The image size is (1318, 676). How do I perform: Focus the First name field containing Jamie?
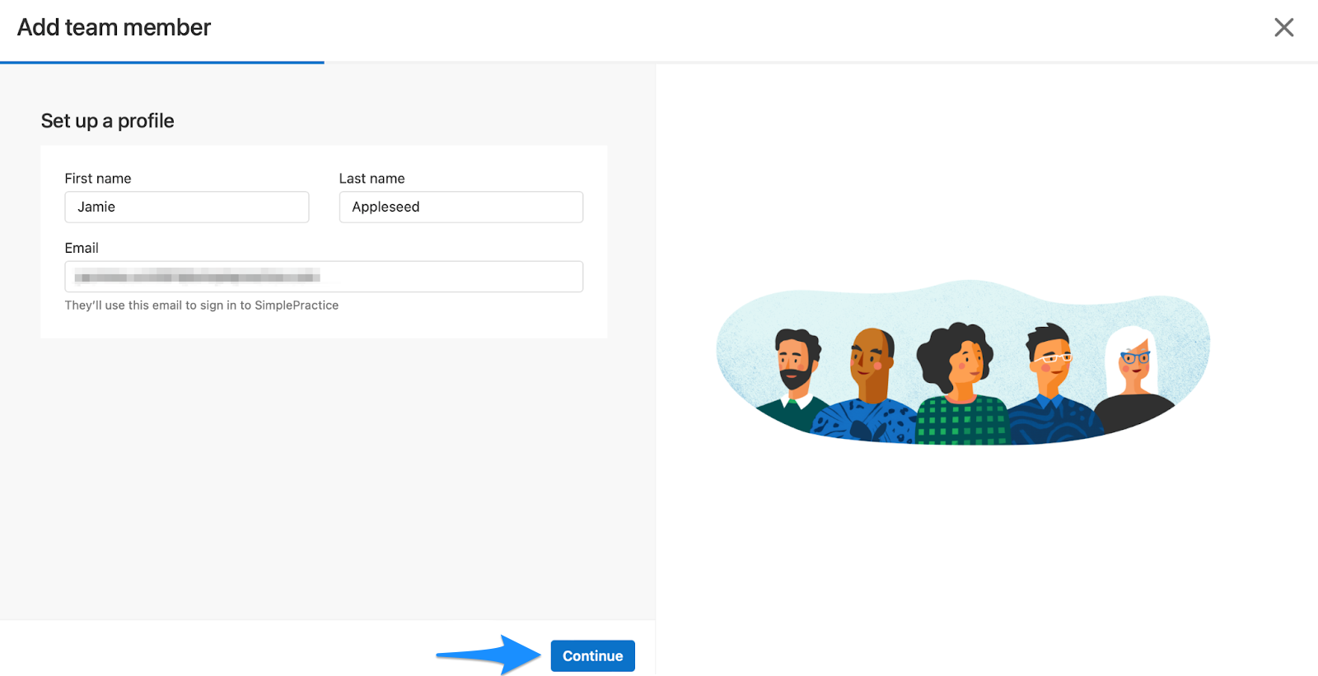pyautogui.click(x=187, y=207)
